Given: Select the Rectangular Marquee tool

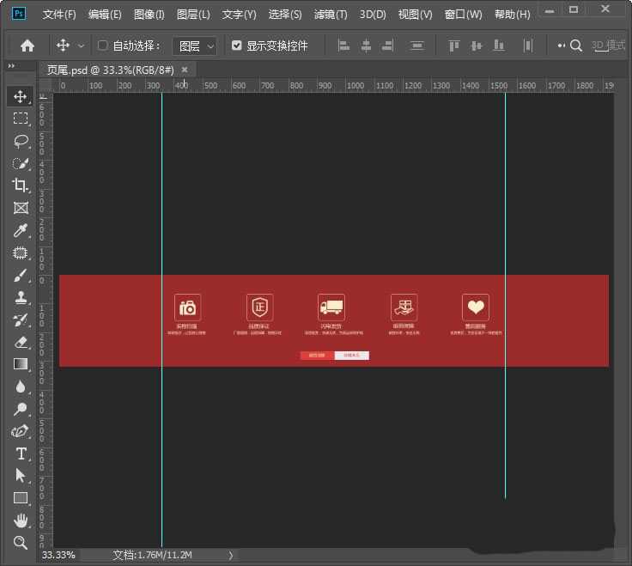Looking at the screenshot, I should 21,119.
